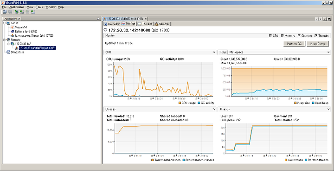This screenshot has width=334, height=171.
Task: Select the Monitor tab
Action: click(x=128, y=24)
